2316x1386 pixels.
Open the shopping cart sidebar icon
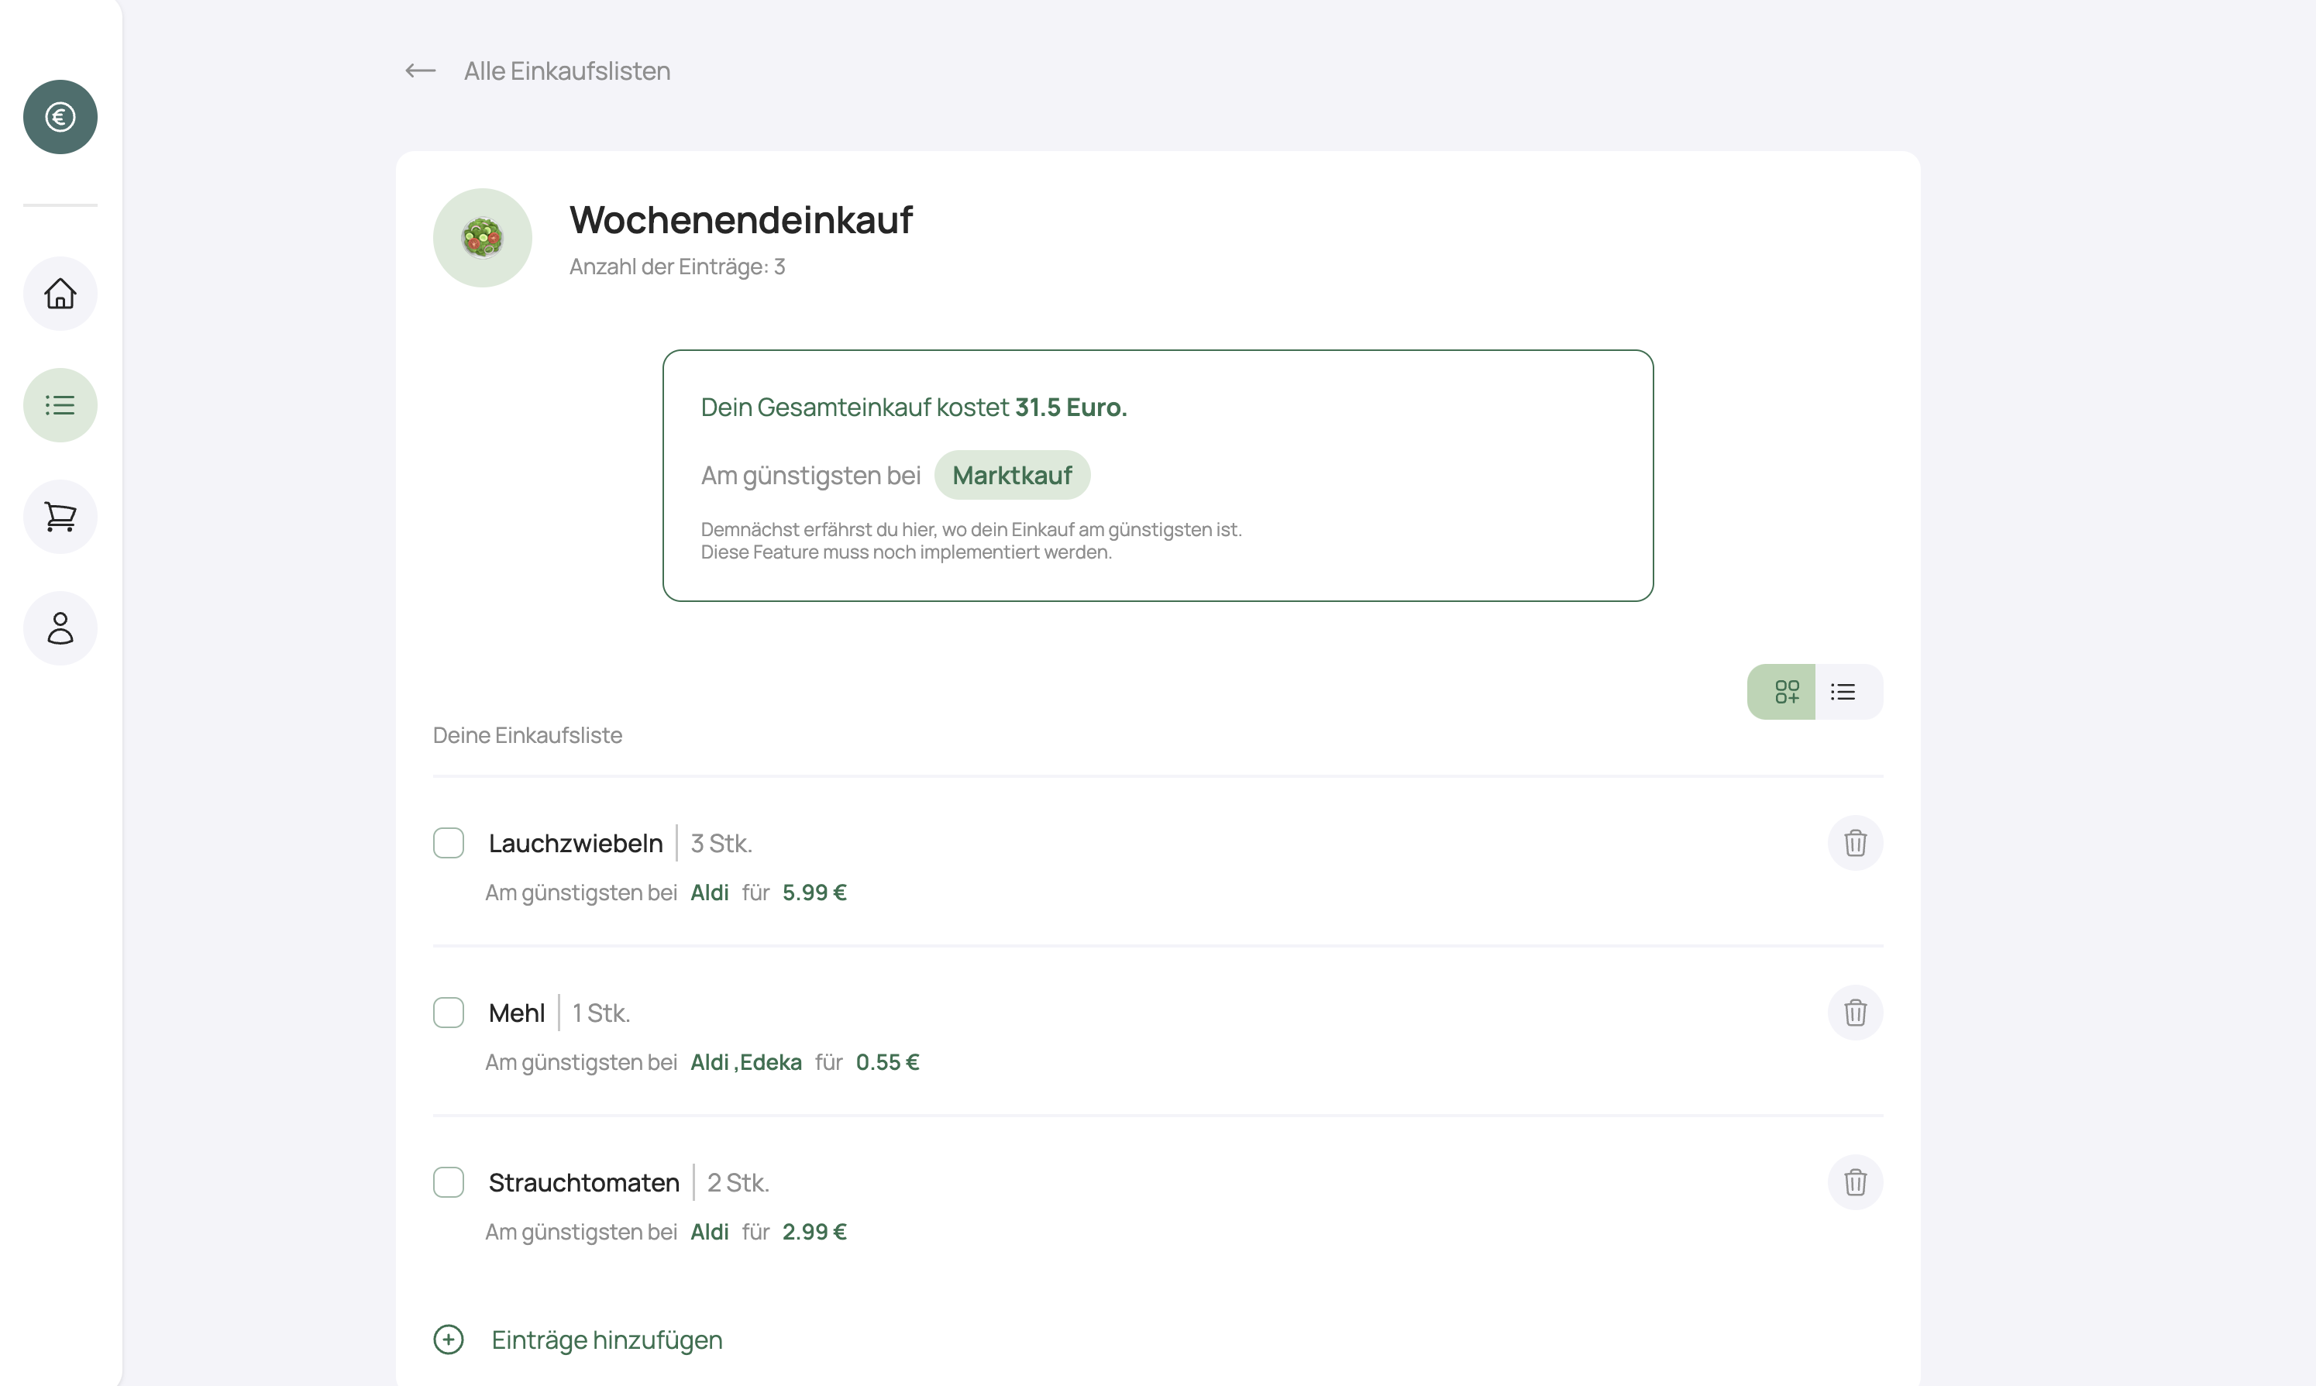pyautogui.click(x=60, y=517)
